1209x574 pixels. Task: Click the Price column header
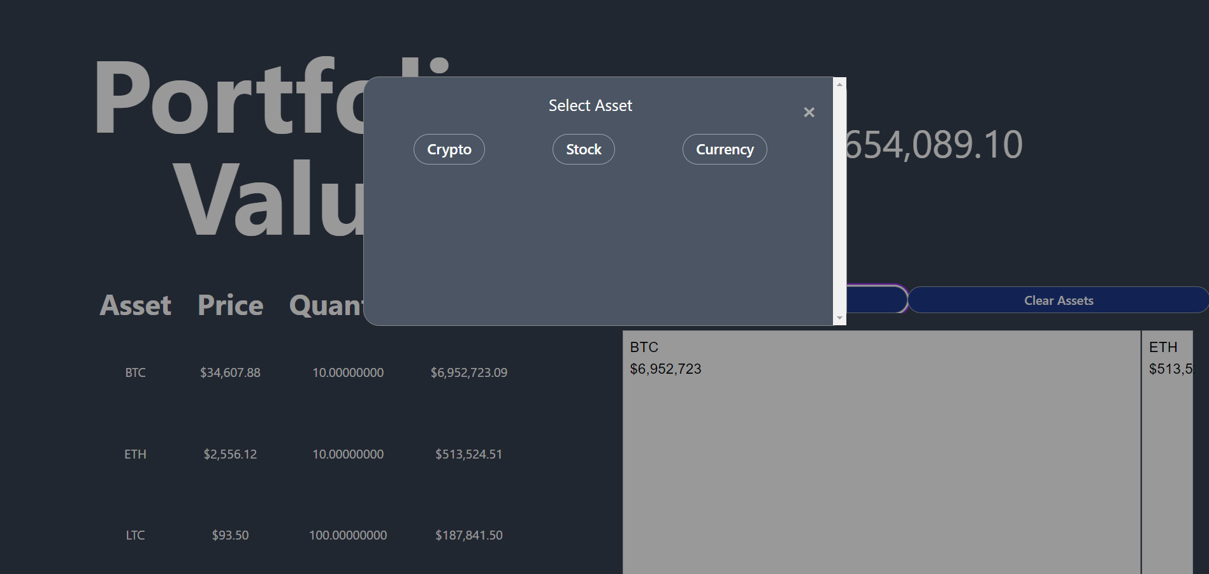click(x=230, y=305)
